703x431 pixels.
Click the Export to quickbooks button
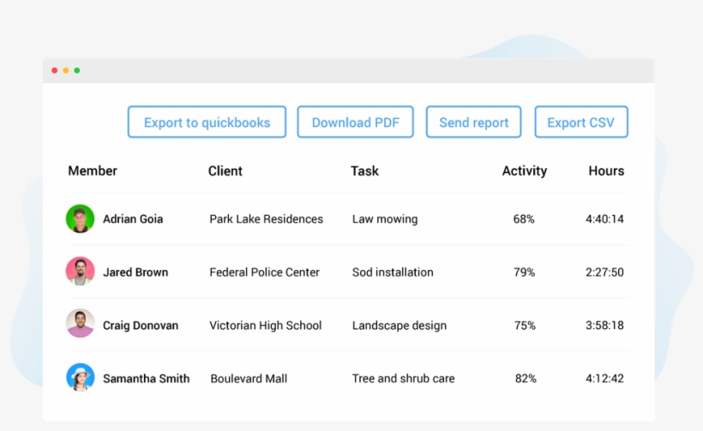(207, 123)
